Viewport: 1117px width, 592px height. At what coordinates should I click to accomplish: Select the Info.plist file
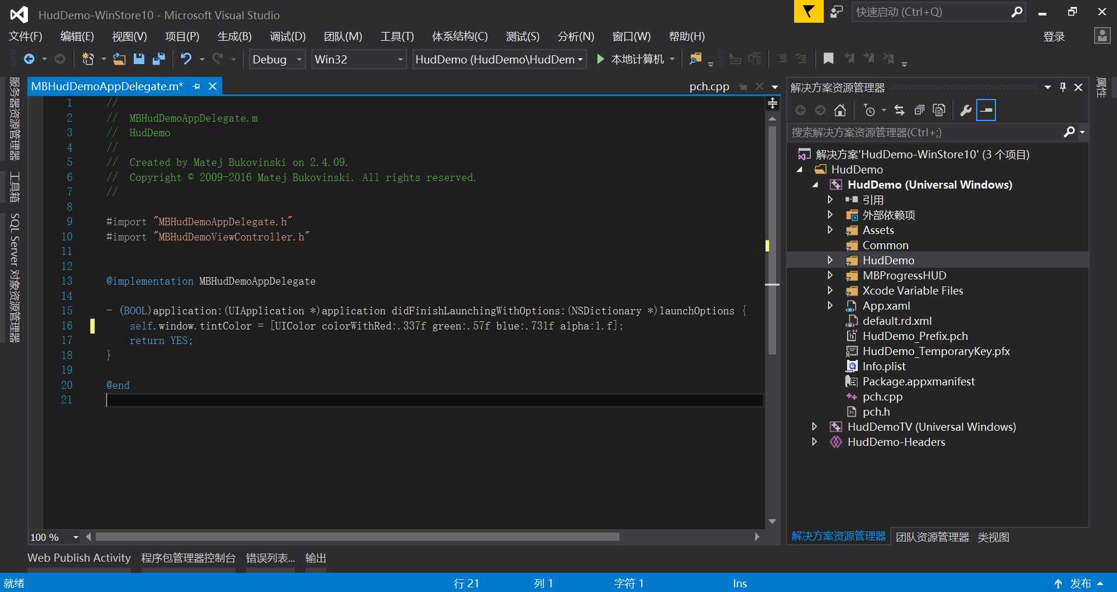[x=884, y=366]
